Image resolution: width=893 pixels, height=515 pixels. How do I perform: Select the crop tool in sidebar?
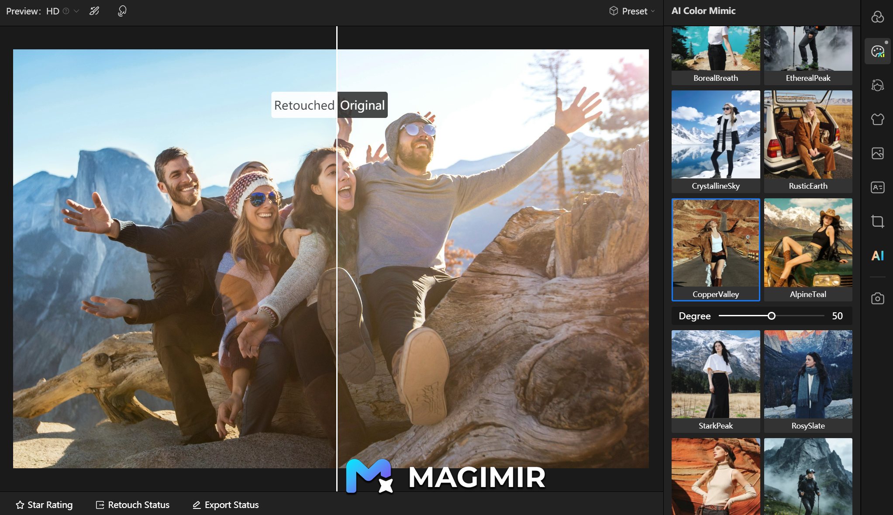(x=877, y=221)
